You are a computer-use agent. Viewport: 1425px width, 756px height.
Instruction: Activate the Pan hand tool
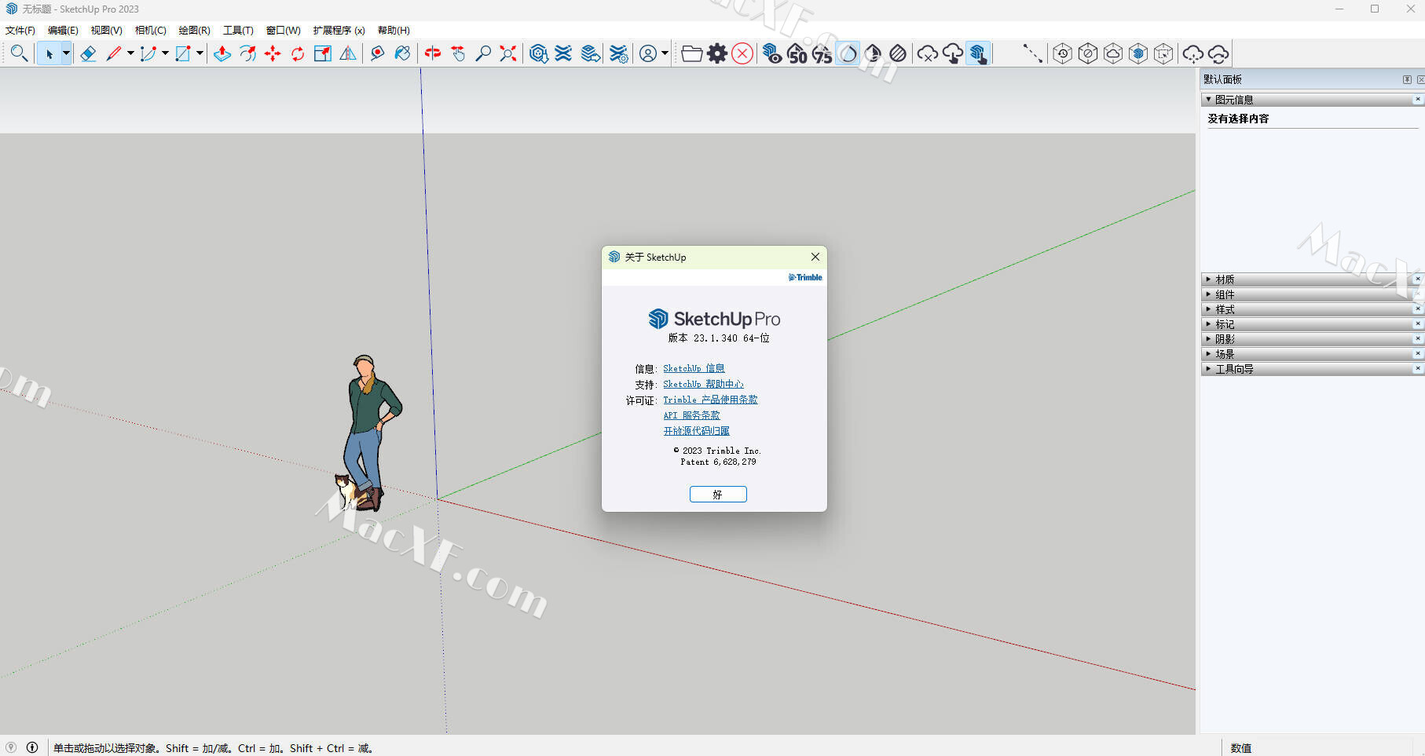[x=458, y=53]
